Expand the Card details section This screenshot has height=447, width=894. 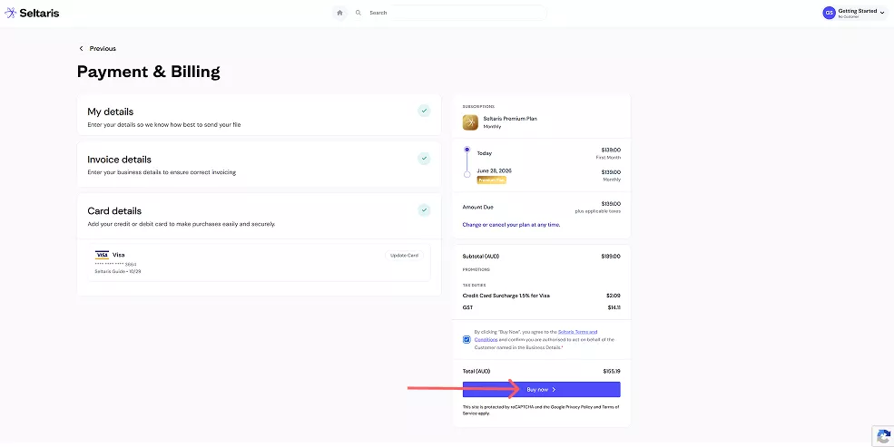(259, 216)
